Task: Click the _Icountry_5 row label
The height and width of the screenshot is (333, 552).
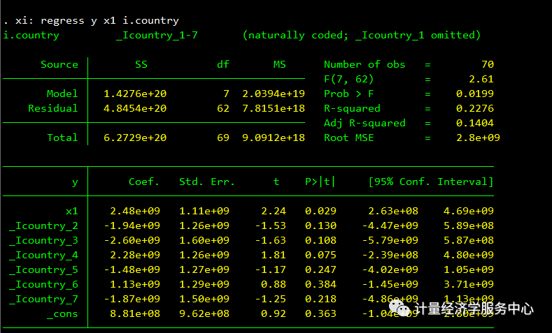Action: tap(43, 269)
